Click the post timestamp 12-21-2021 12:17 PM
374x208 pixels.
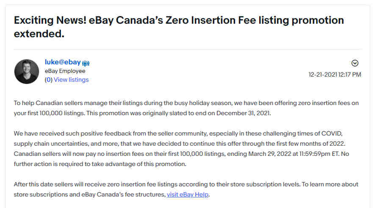coord(335,75)
